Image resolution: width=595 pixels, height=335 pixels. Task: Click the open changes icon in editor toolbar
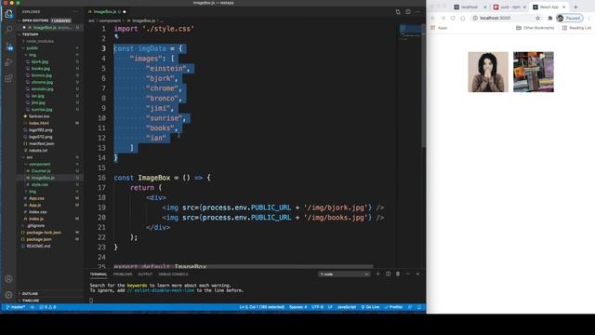[x=398, y=12]
